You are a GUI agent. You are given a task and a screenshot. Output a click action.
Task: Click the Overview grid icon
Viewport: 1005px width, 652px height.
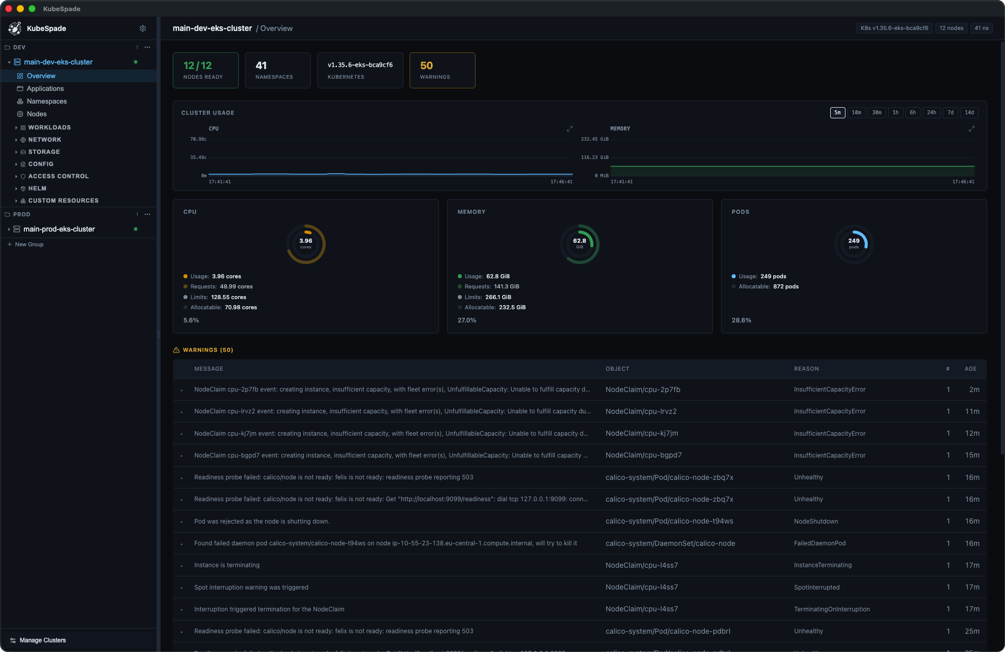tap(20, 76)
